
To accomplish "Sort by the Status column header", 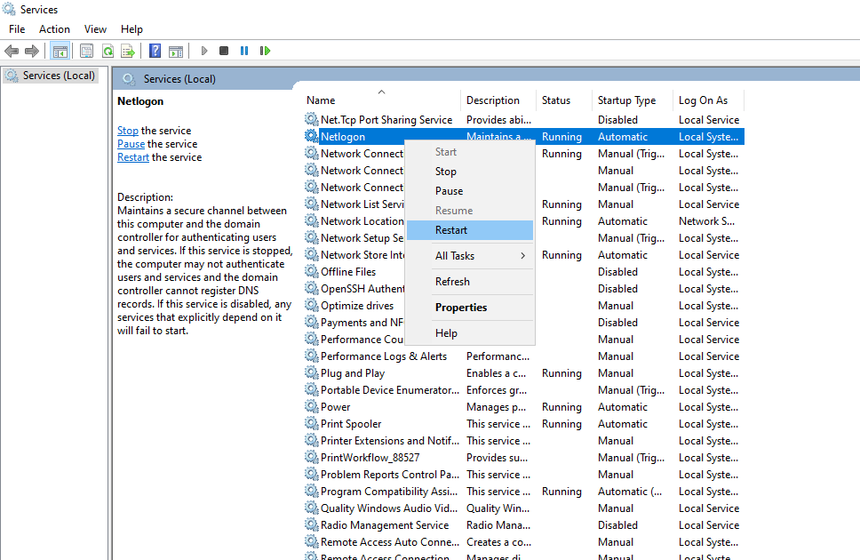I will (564, 100).
